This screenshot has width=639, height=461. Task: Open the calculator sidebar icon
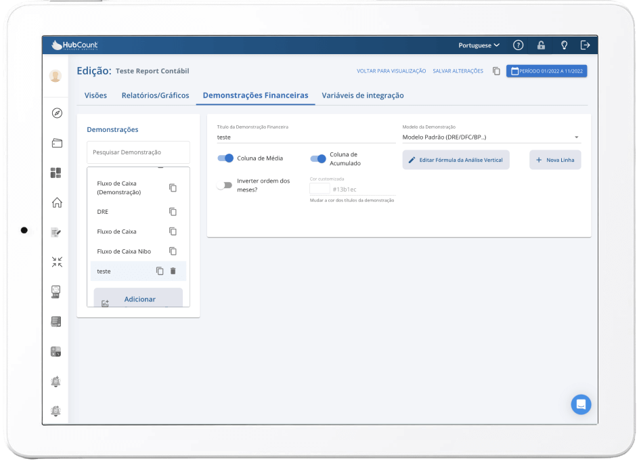56,351
